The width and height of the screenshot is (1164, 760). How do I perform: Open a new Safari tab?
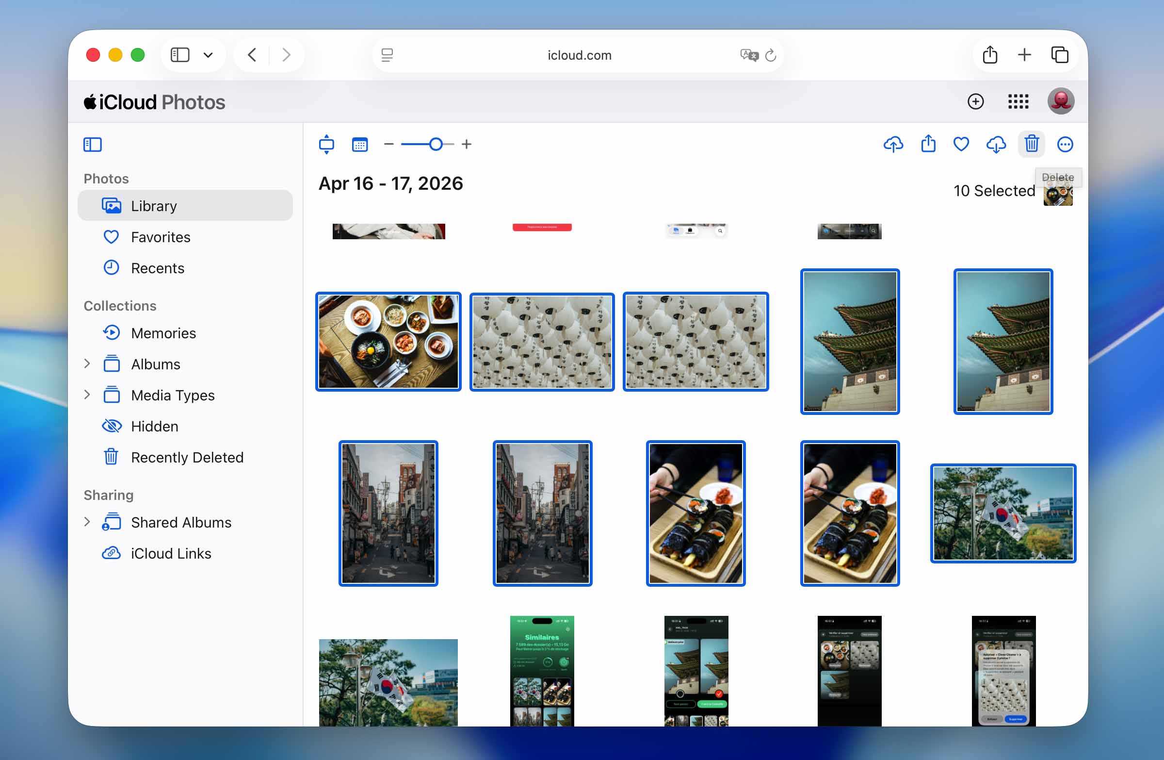1024,55
